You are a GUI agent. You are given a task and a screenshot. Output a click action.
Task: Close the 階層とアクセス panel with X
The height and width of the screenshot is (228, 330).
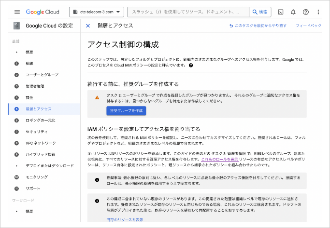88,26
